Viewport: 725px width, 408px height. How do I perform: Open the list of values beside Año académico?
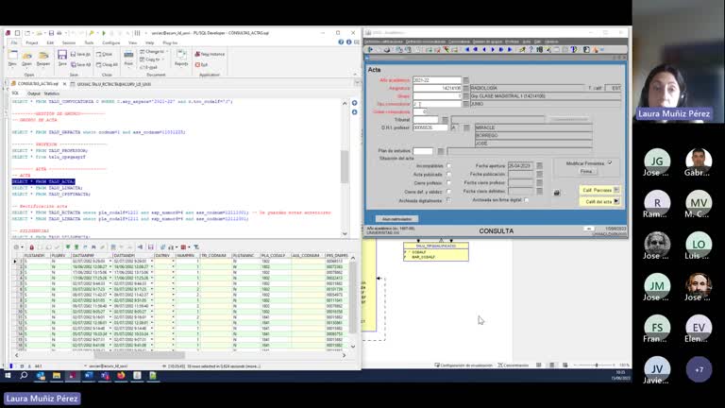[x=465, y=80]
